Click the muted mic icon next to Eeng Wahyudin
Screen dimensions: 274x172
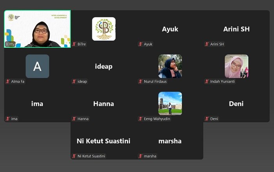pos(141,119)
